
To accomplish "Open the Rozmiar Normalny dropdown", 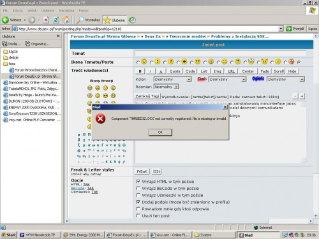I will [x=166, y=87].
